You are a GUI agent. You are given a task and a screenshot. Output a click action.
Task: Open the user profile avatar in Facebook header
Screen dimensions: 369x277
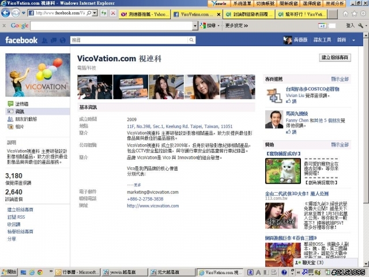(288, 40)
